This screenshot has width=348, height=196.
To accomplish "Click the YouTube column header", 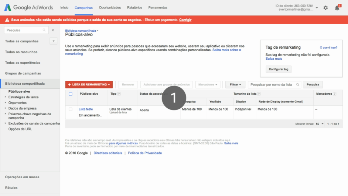I will point(215,102).
